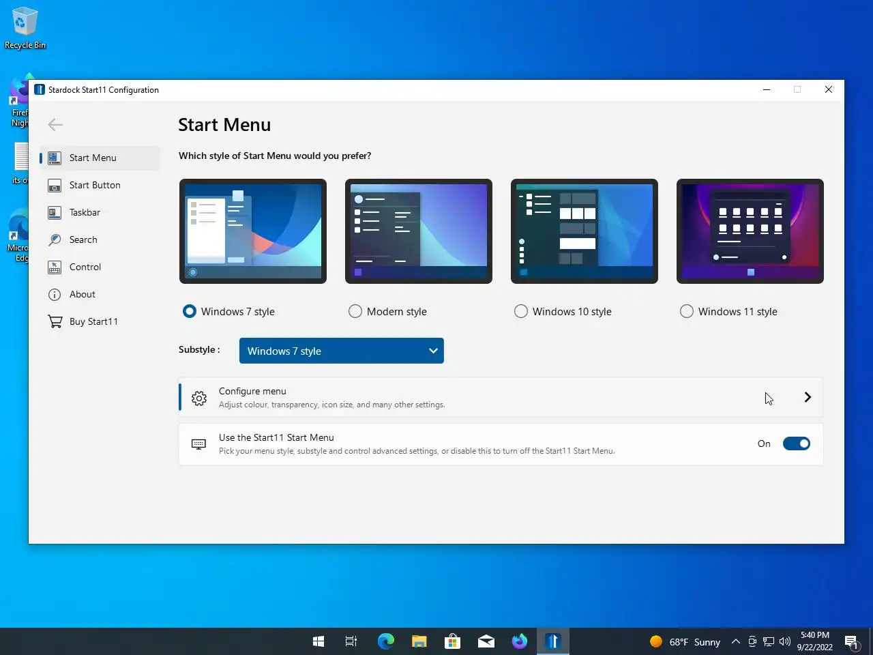This screenshot has width=873, height=655.
Task: Click the Taskbar sidebar icon
Action: (55, 212)
